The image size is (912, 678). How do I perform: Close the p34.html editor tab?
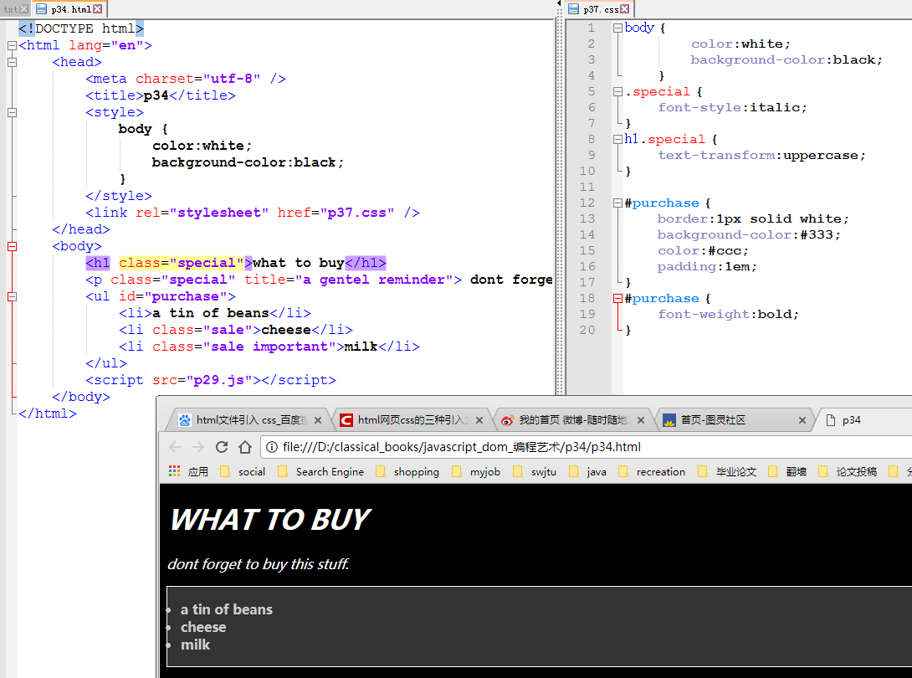98,8
